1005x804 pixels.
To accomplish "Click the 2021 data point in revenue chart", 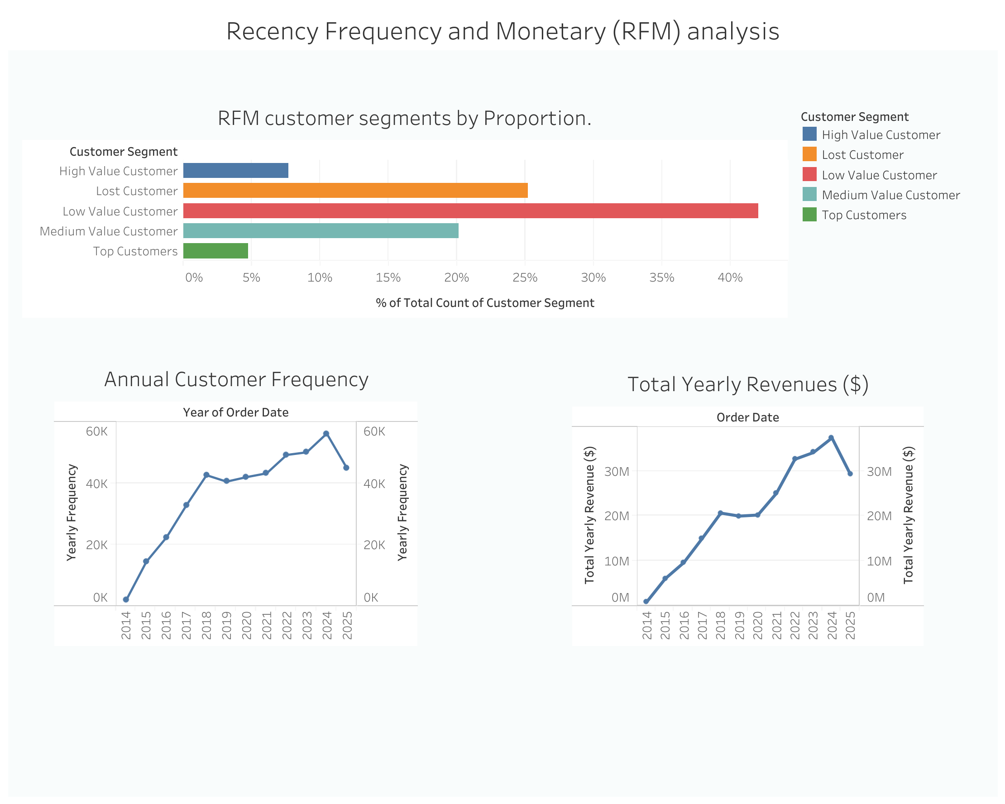I will coord(775,493).
